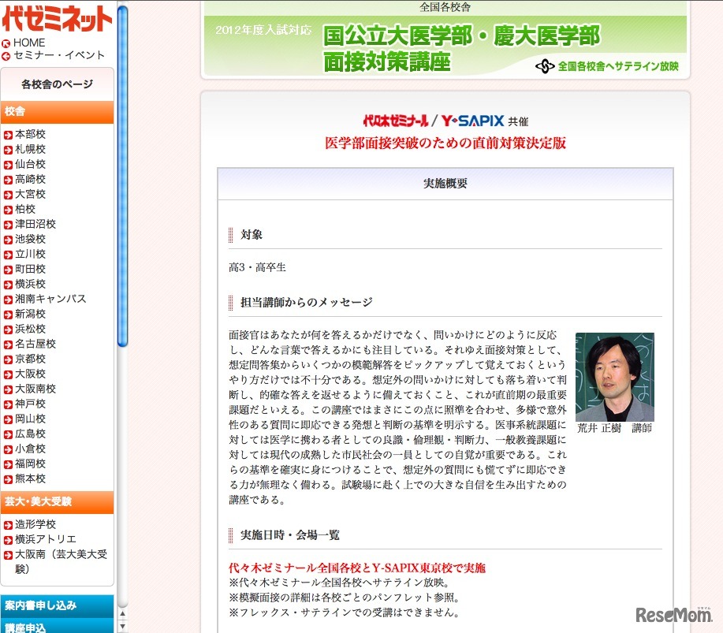Viewport: 723px width, 633px height.
Task: Click the red arrow icon beside セミナー・イベント
Action: (x=6, y=56)
